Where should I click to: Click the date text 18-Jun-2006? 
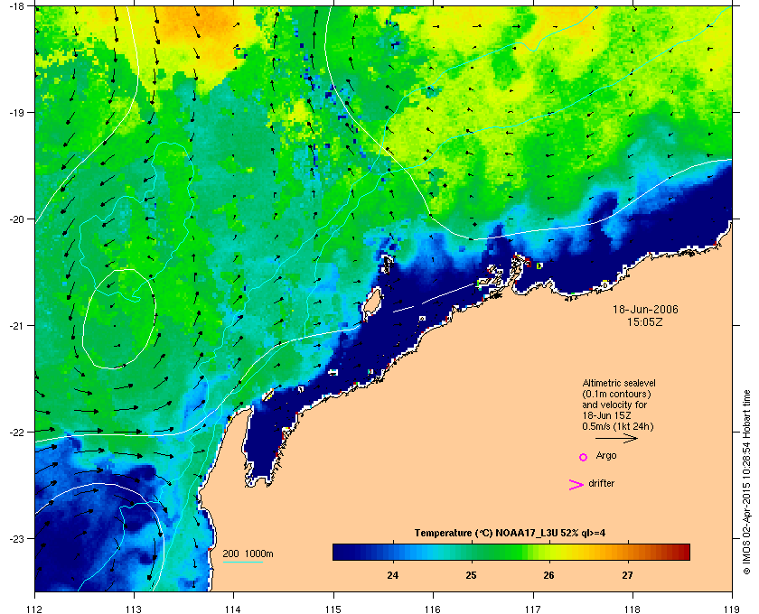(645, 309)
